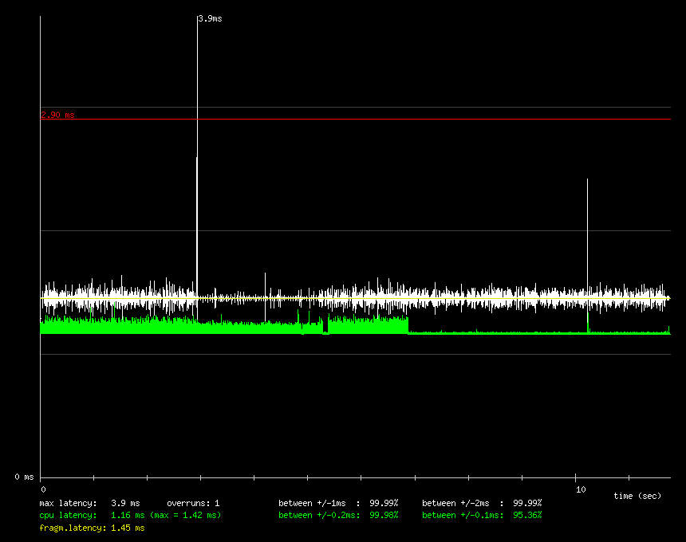Select the 10 mark on time axis
This screenshot has width=686, height=542.
[x=580, y=489]
